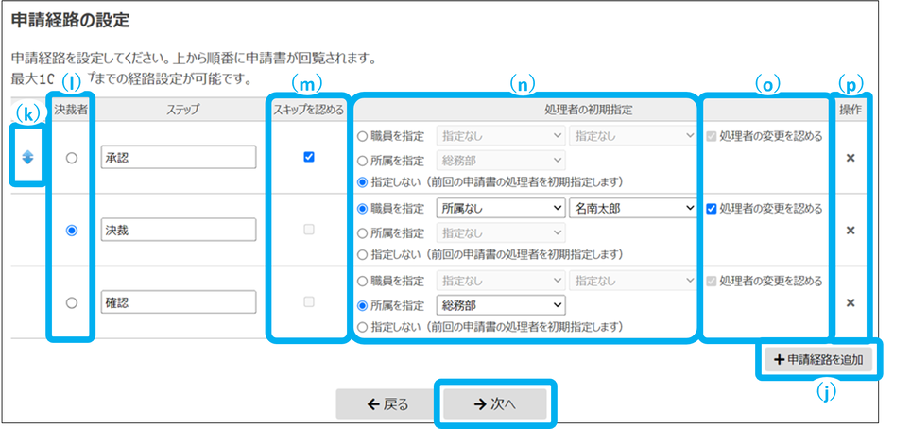Toggle 処理者の変更を認める checkbox in the 決裁 row
Image resolution: width=911 pixels, height=429 pixels.
coord(712,209)
